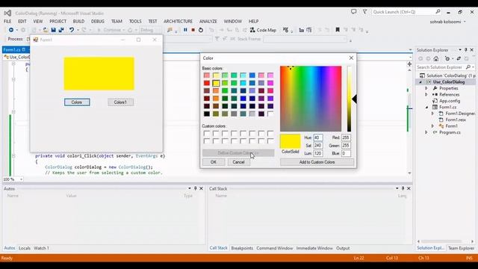
Task: Expand the References node
Action: 426,95
